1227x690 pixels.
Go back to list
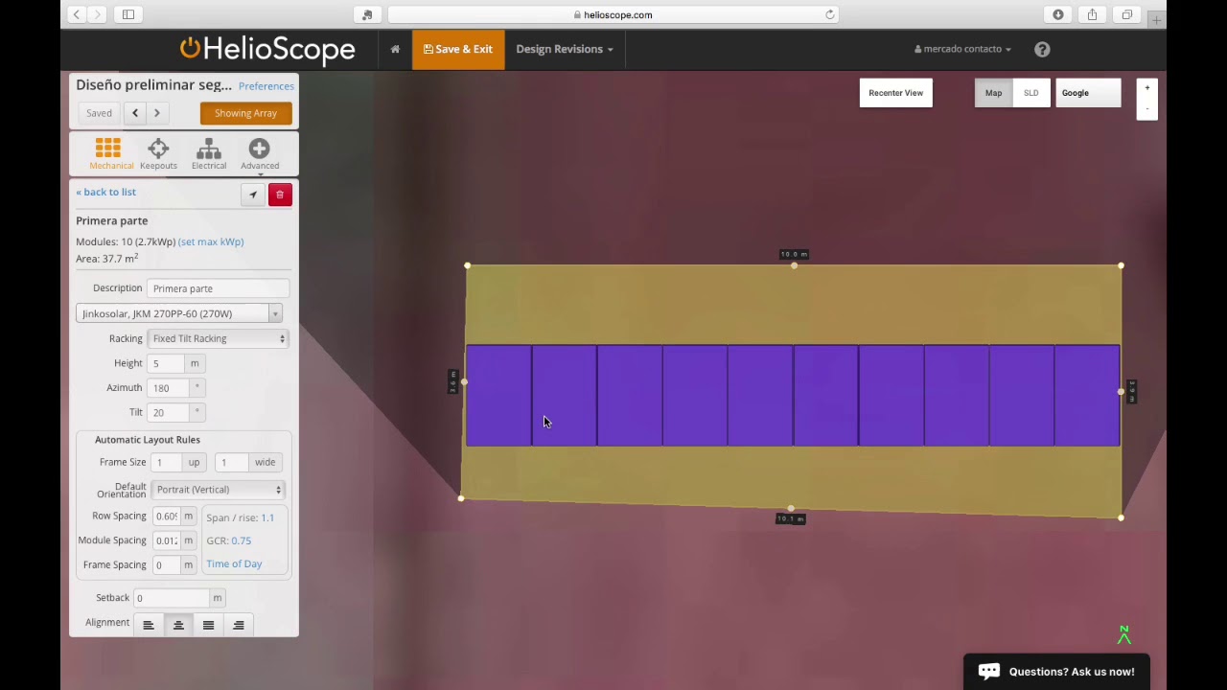point(106,192)
